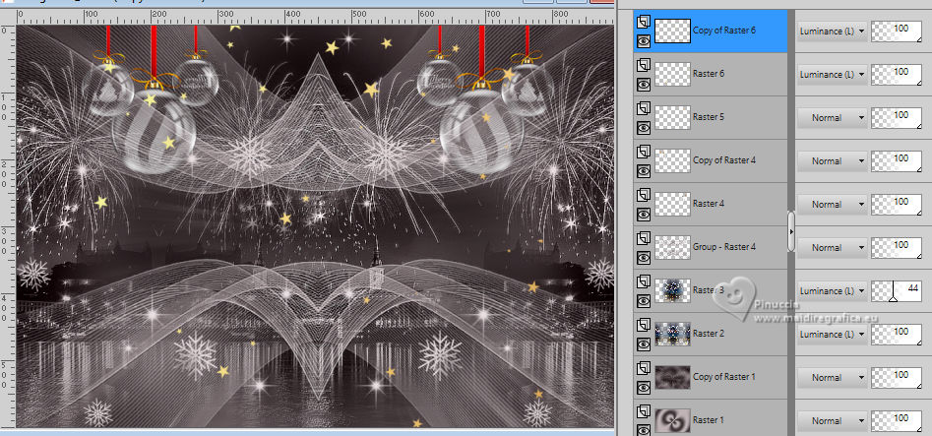The height and width of the screenshot is (436, 932).
Task: Click the Group - Raster 4 thumbnail
Action: tap(672, 247)
